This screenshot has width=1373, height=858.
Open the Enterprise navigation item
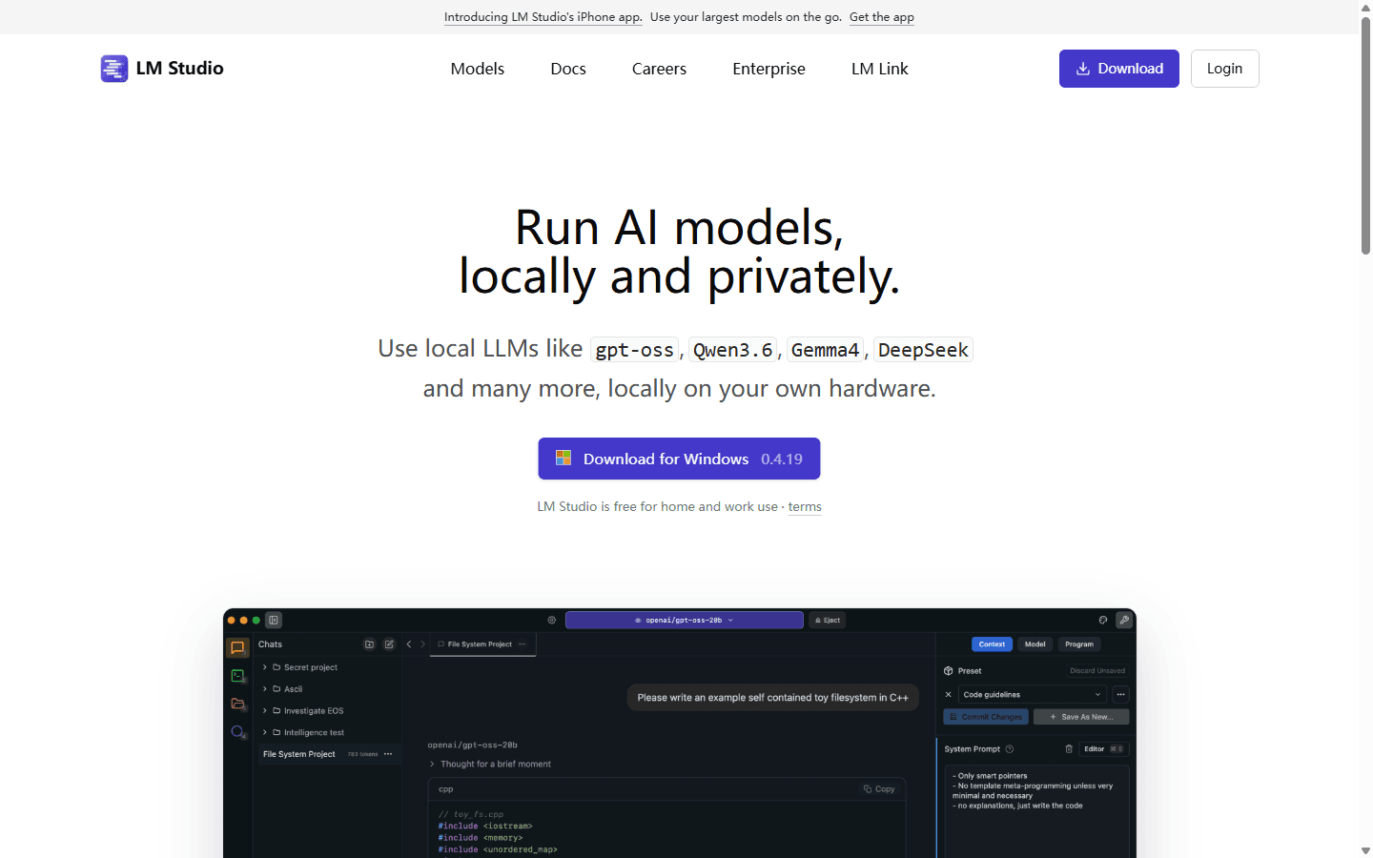tap(768, 69)
